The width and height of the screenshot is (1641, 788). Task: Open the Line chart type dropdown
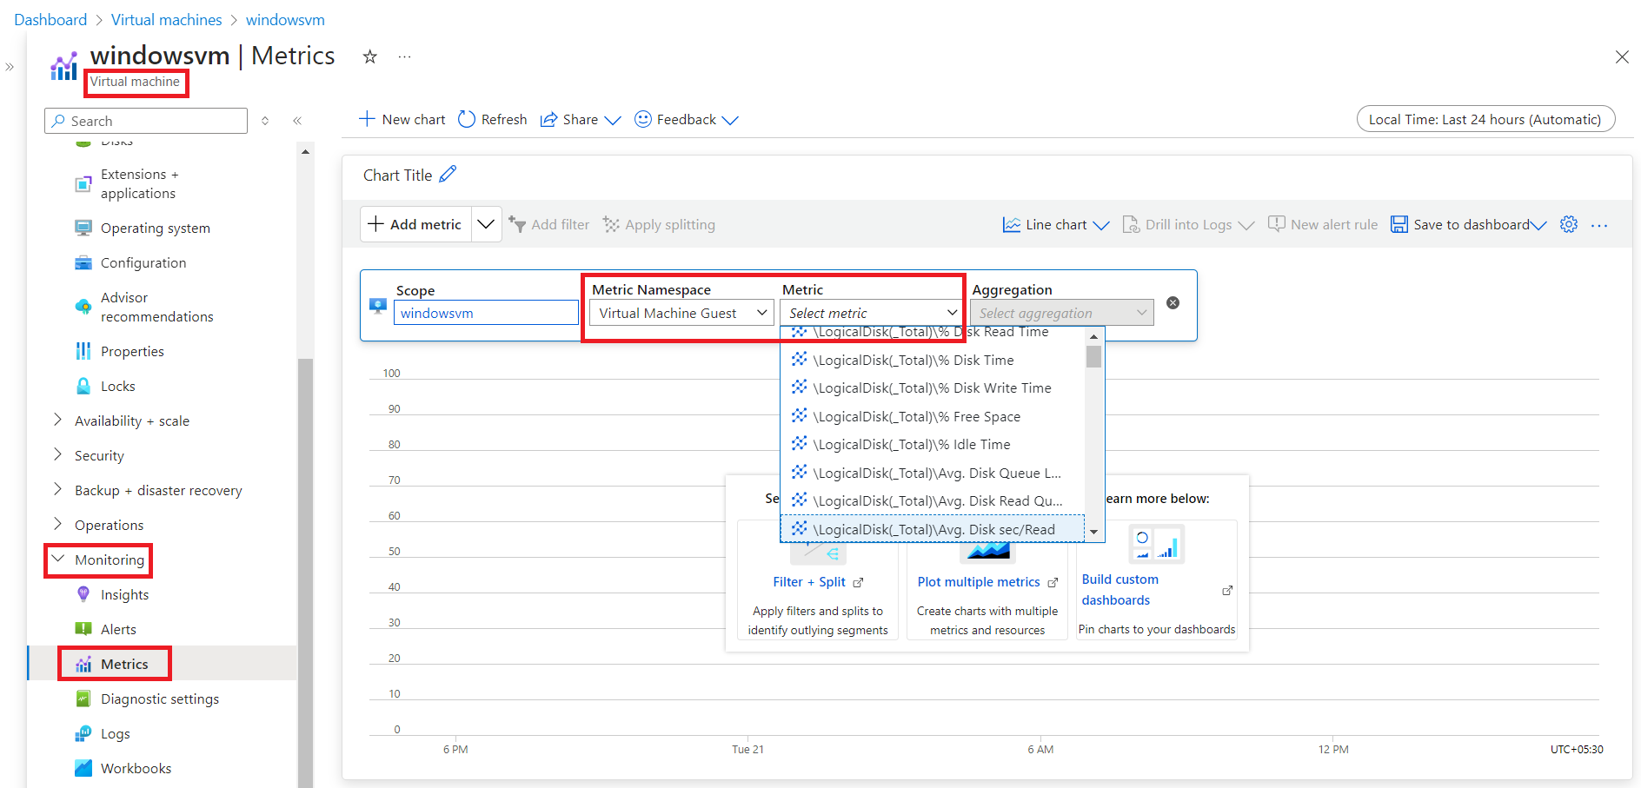tap(1056, 225)
